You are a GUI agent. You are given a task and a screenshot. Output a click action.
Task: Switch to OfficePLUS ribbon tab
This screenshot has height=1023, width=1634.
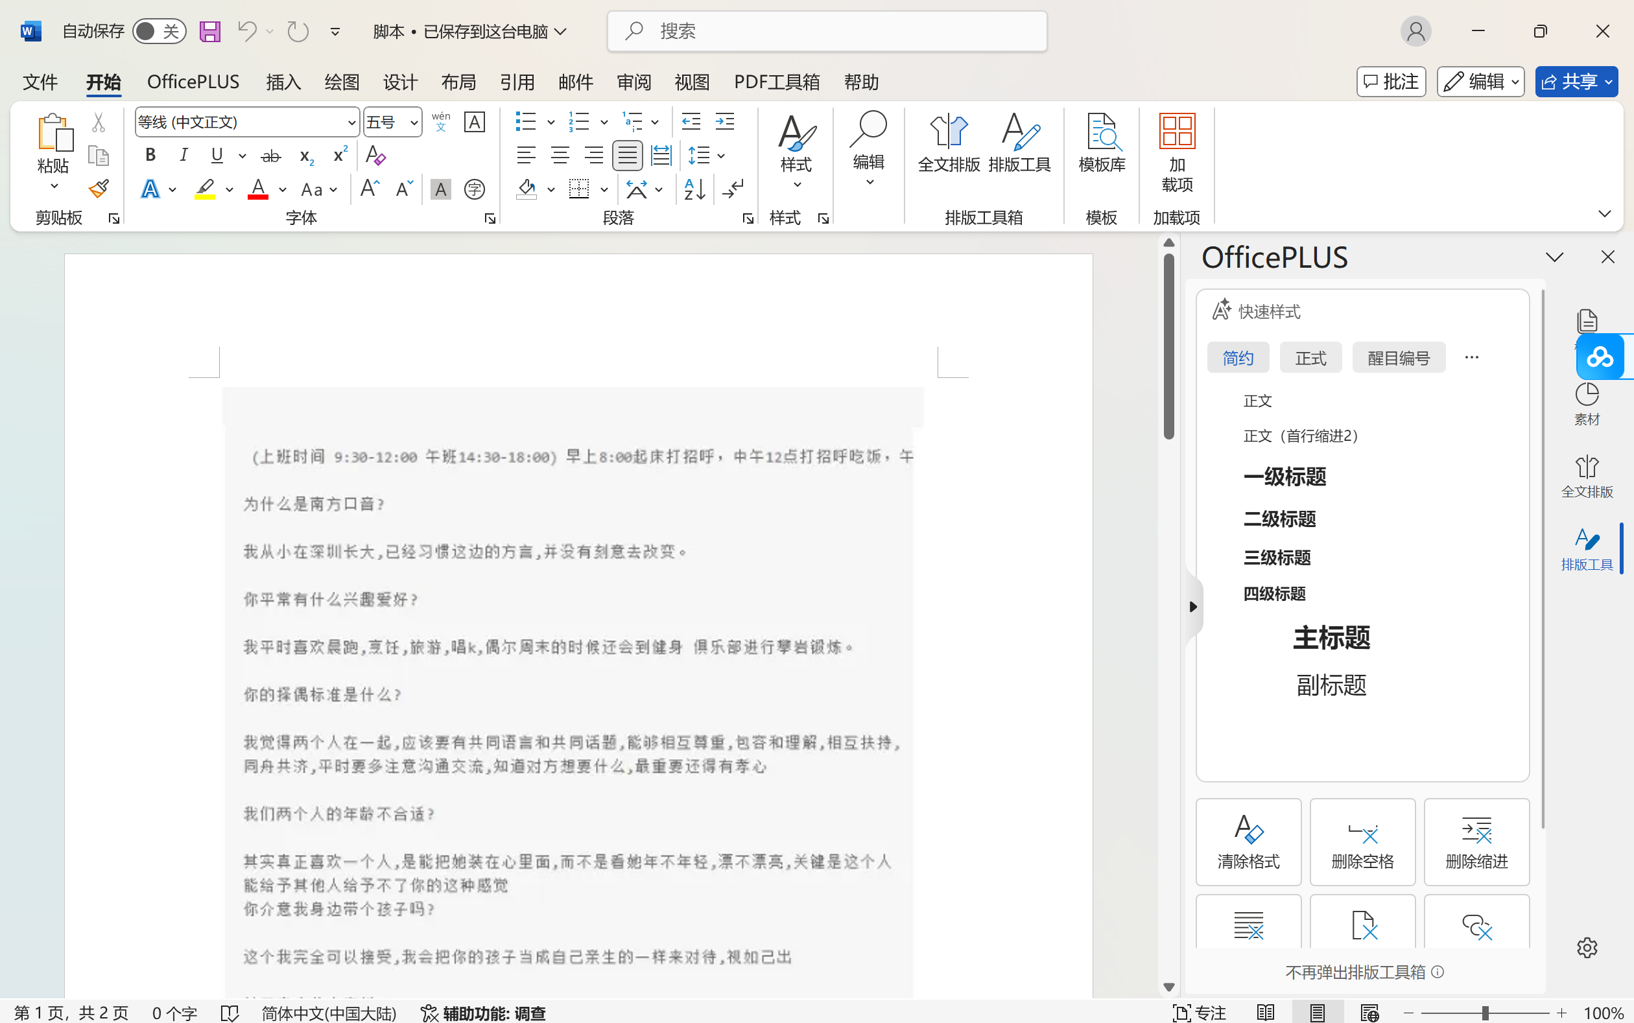point(193,82)
